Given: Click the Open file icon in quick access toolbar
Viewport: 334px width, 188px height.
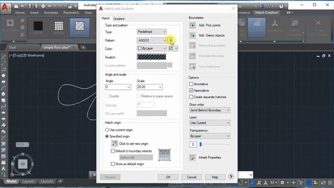Looking at the screenshot, I should tap(23, 6).
